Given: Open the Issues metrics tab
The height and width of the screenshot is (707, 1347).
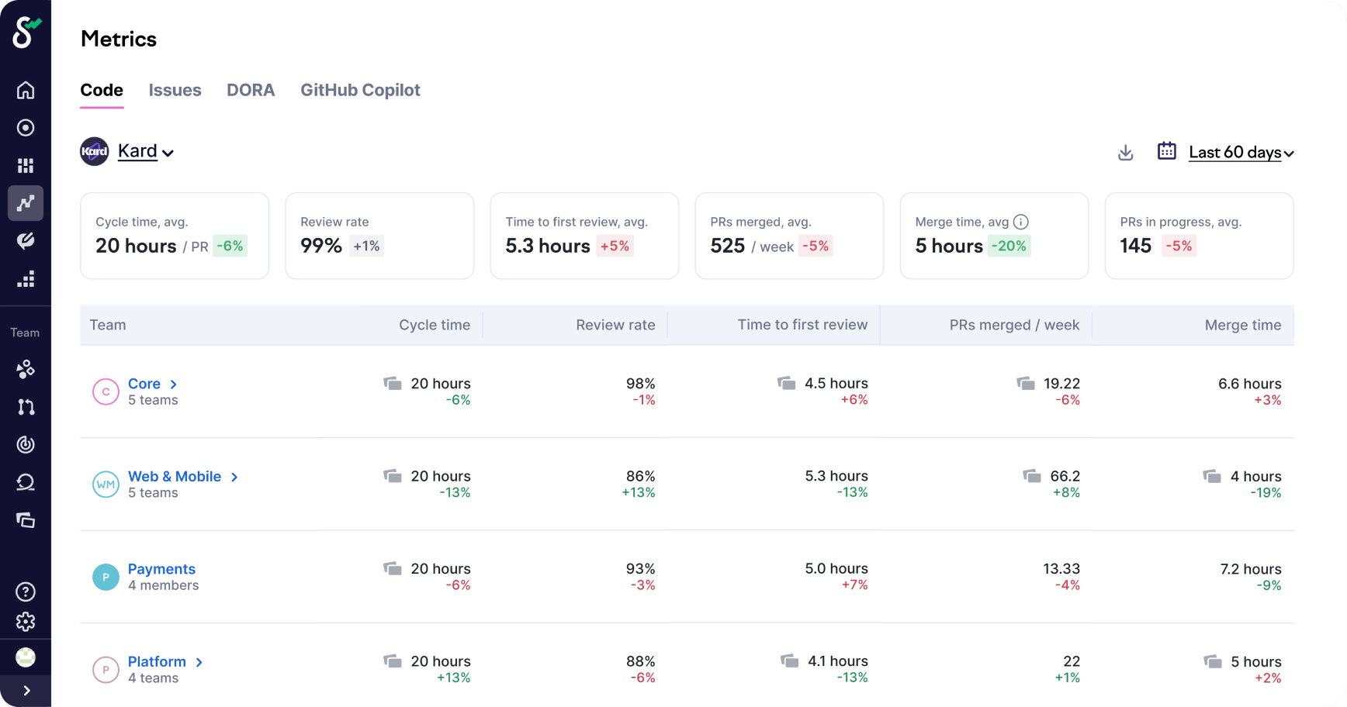Looking at the screenshot, I should (x=175, y=91).
